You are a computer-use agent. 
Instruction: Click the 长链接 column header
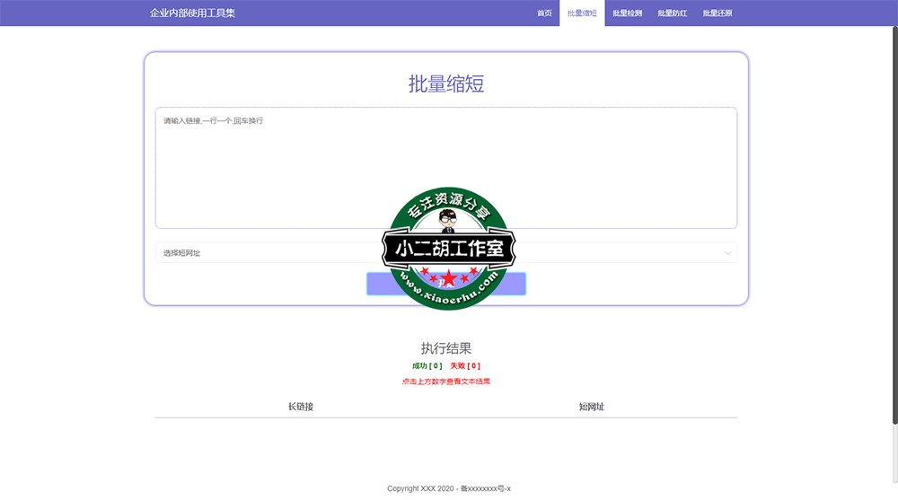[301, 407]
